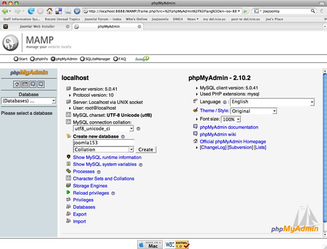Open the utf8_unicode_ci collation dropdown

point(103,129)
